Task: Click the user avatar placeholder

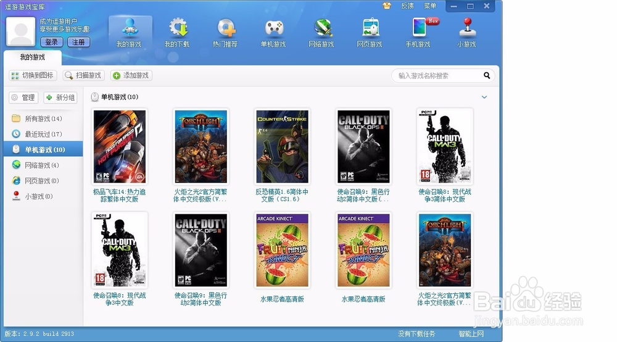Action: (21, 32)
